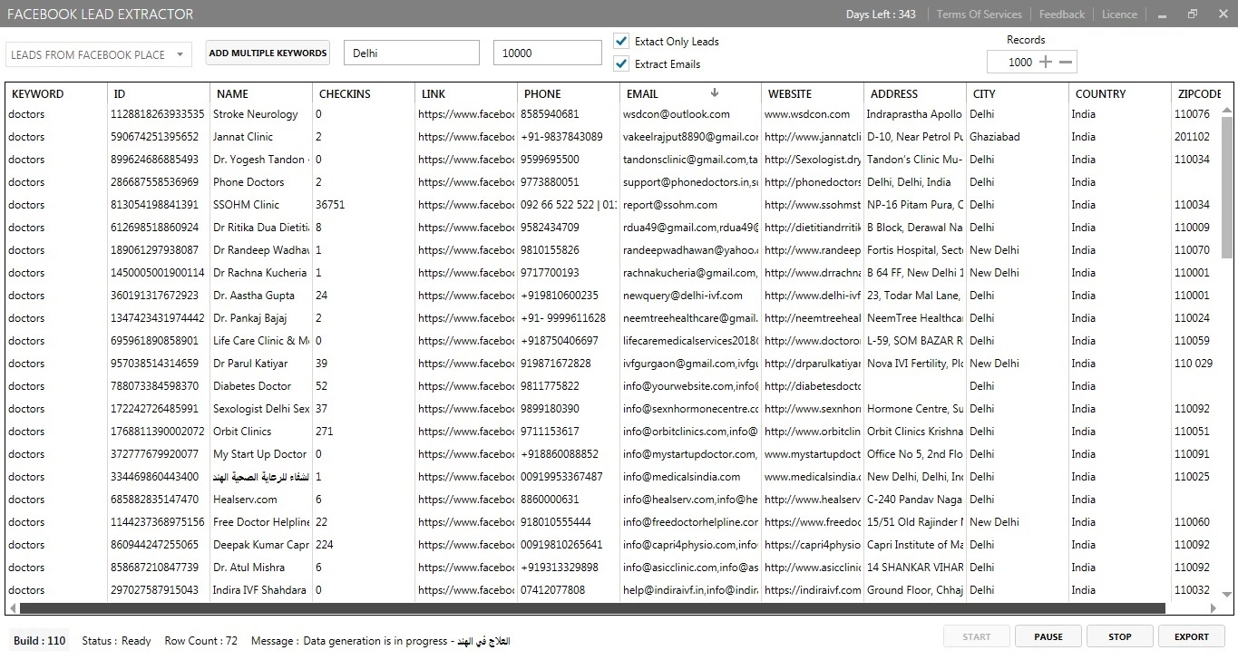Toggle the Extract Emails checkbox
The image size is (1238, 660).
[x=621, y=63]
